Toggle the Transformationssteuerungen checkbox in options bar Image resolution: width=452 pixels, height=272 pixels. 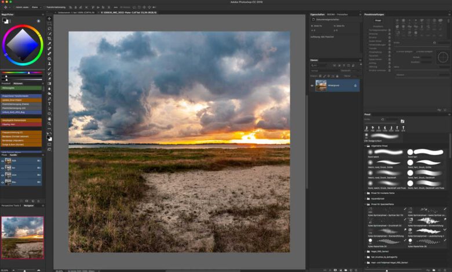[43, 7]
